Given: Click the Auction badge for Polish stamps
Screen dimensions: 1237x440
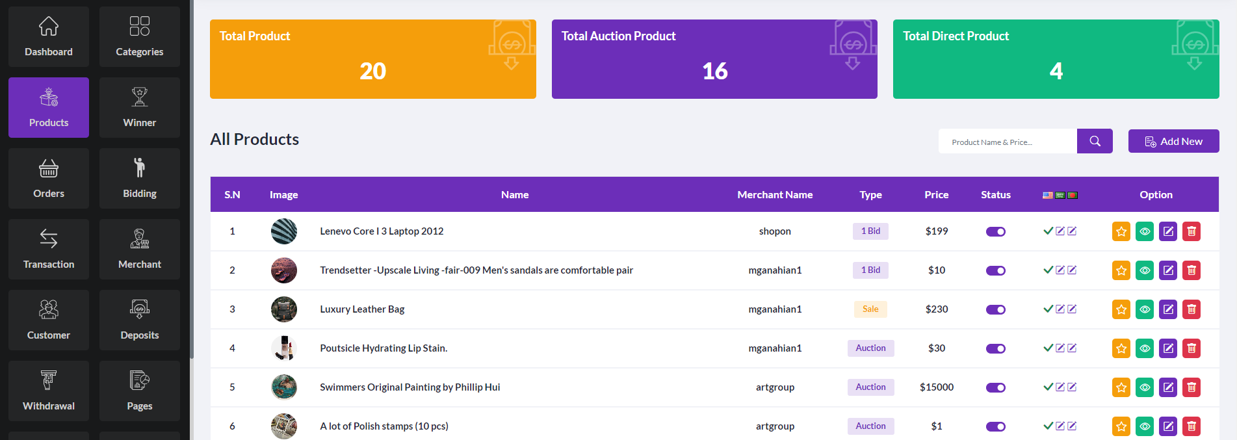Looking at the screenshot, I should pyautogui.click(x=870, y=426).
